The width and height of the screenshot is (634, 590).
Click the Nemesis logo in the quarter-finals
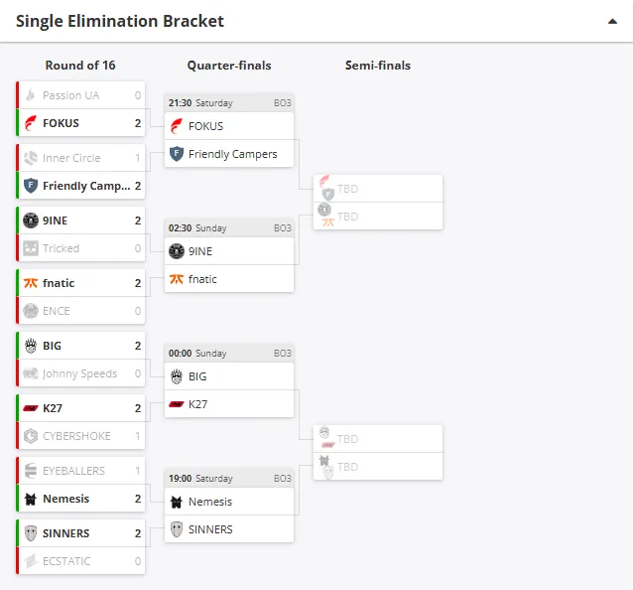point(177,502)
